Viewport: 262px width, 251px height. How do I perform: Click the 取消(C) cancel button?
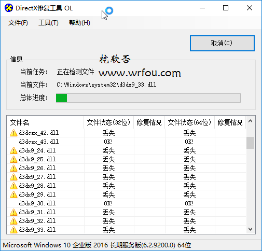tap(222, 43)
